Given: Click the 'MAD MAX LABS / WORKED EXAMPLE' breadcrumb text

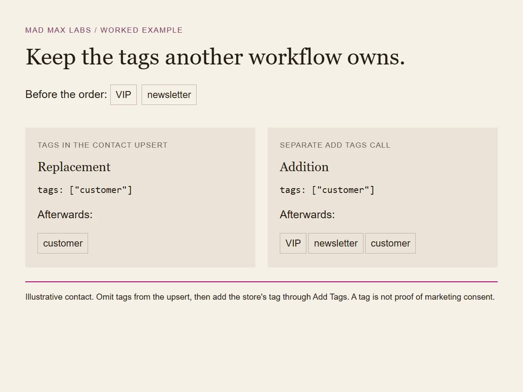Looking at the screenshot, I should click(104, 30).
